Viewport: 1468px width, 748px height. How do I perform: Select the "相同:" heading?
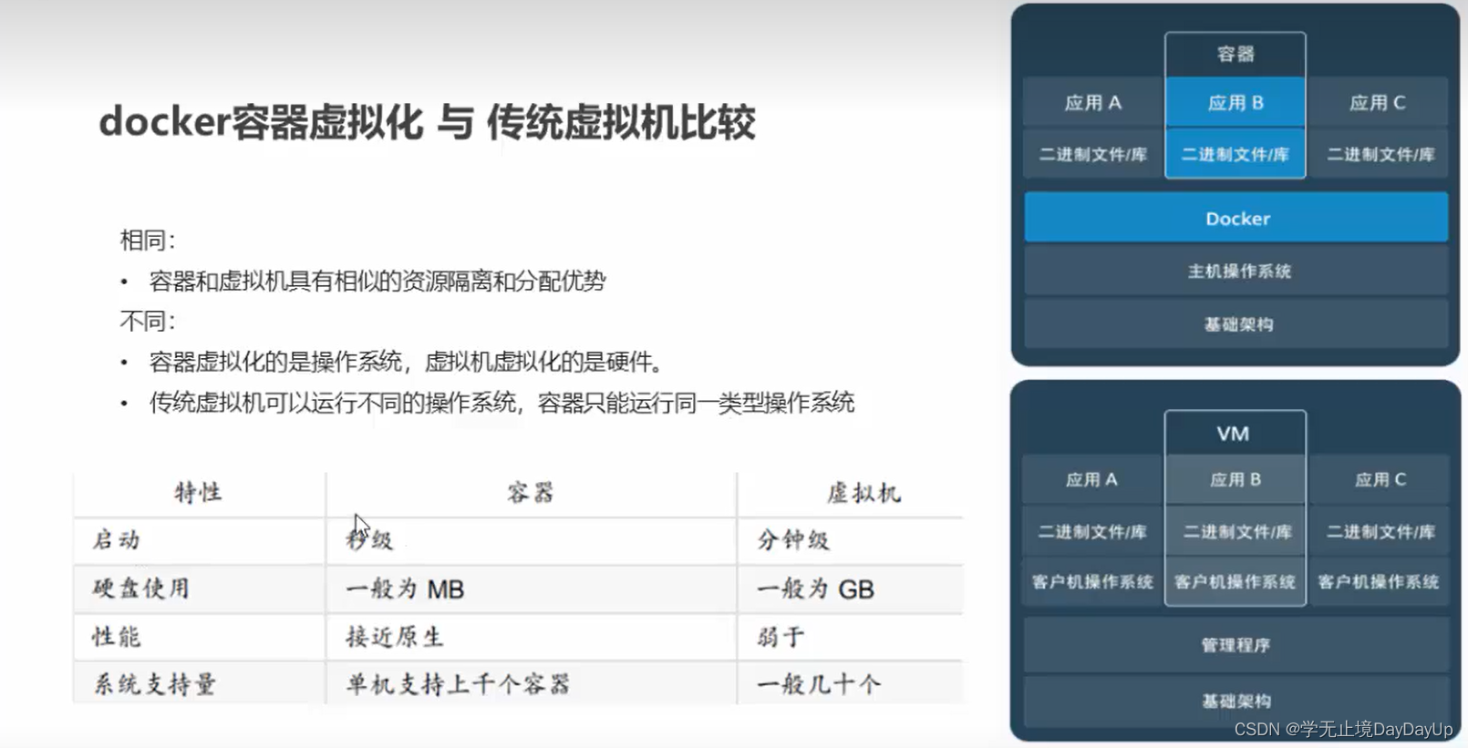pyautogui.click(x=148, y=241)
